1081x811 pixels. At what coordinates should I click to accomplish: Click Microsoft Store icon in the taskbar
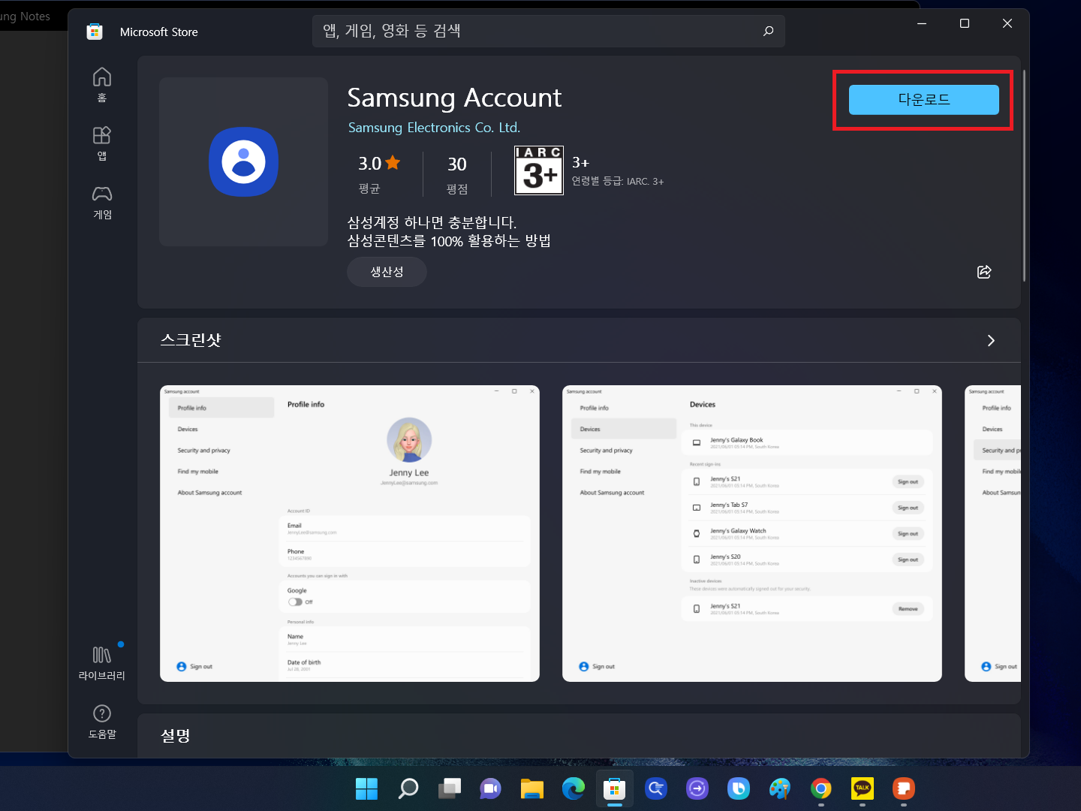615,788
